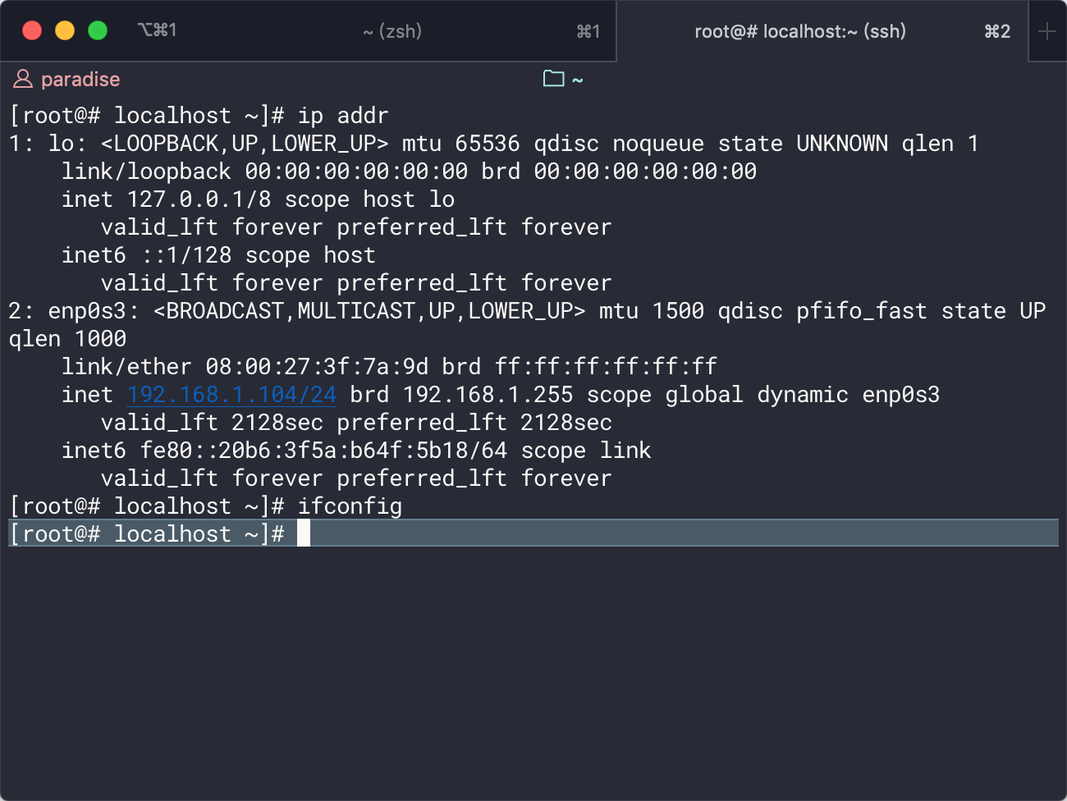The width and height of the screenshot is (1067, 801).
Task: Click the 'link/loopback 00:00:00:00:00:00' text
Action: point(264,172)
